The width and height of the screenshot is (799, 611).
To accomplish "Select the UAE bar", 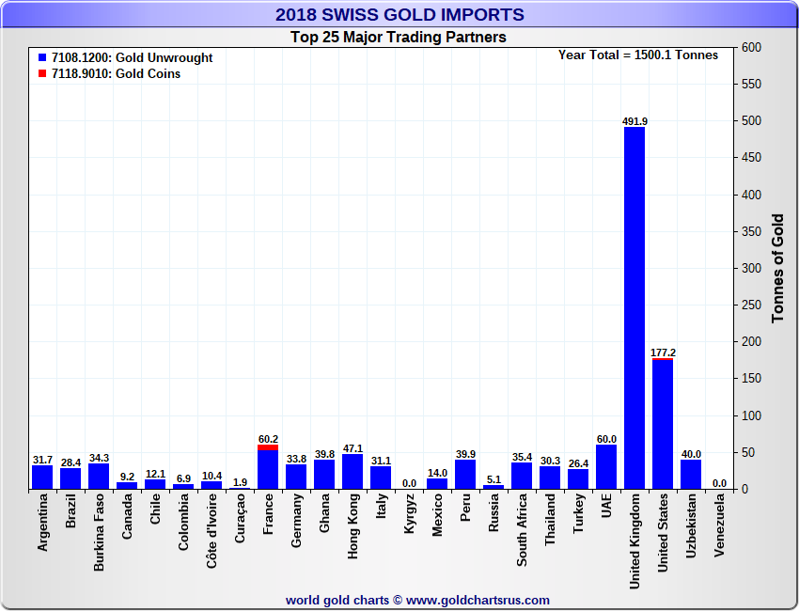I will click(606, 467).
